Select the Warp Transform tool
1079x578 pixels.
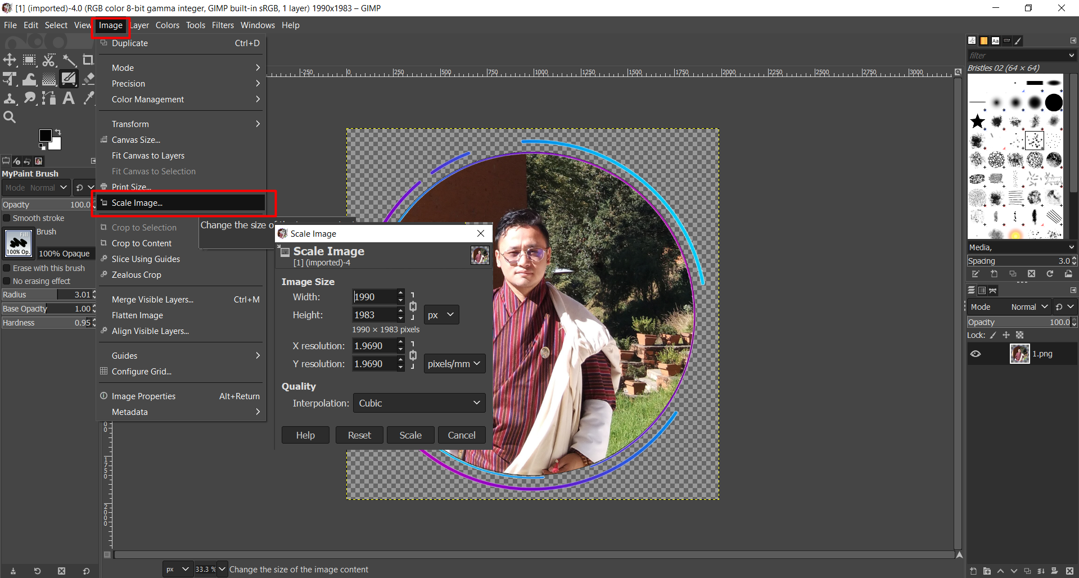tap(29, 79)
